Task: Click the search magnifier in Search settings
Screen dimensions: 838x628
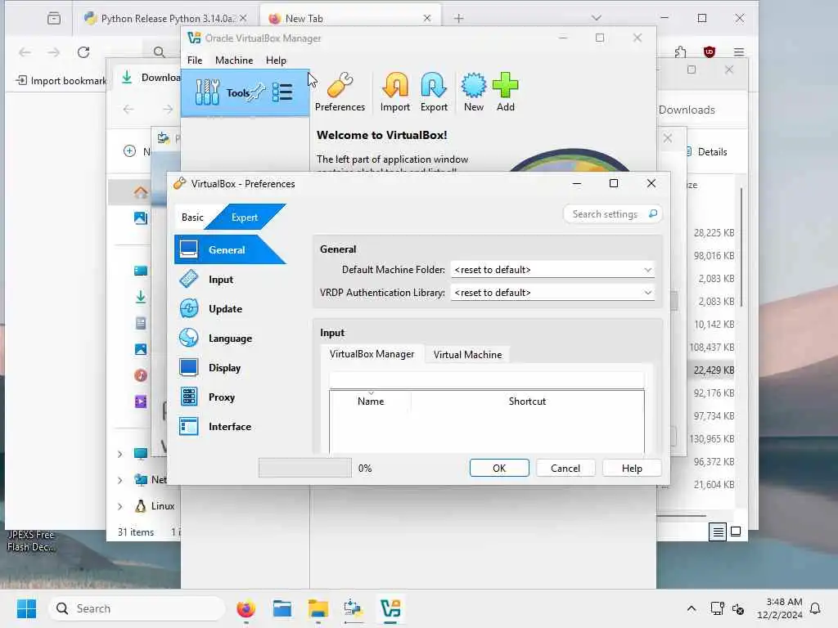Action: click(x=652, y=213)
